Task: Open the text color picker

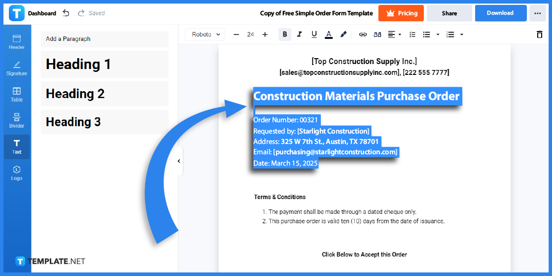Action: coord(328,34)
